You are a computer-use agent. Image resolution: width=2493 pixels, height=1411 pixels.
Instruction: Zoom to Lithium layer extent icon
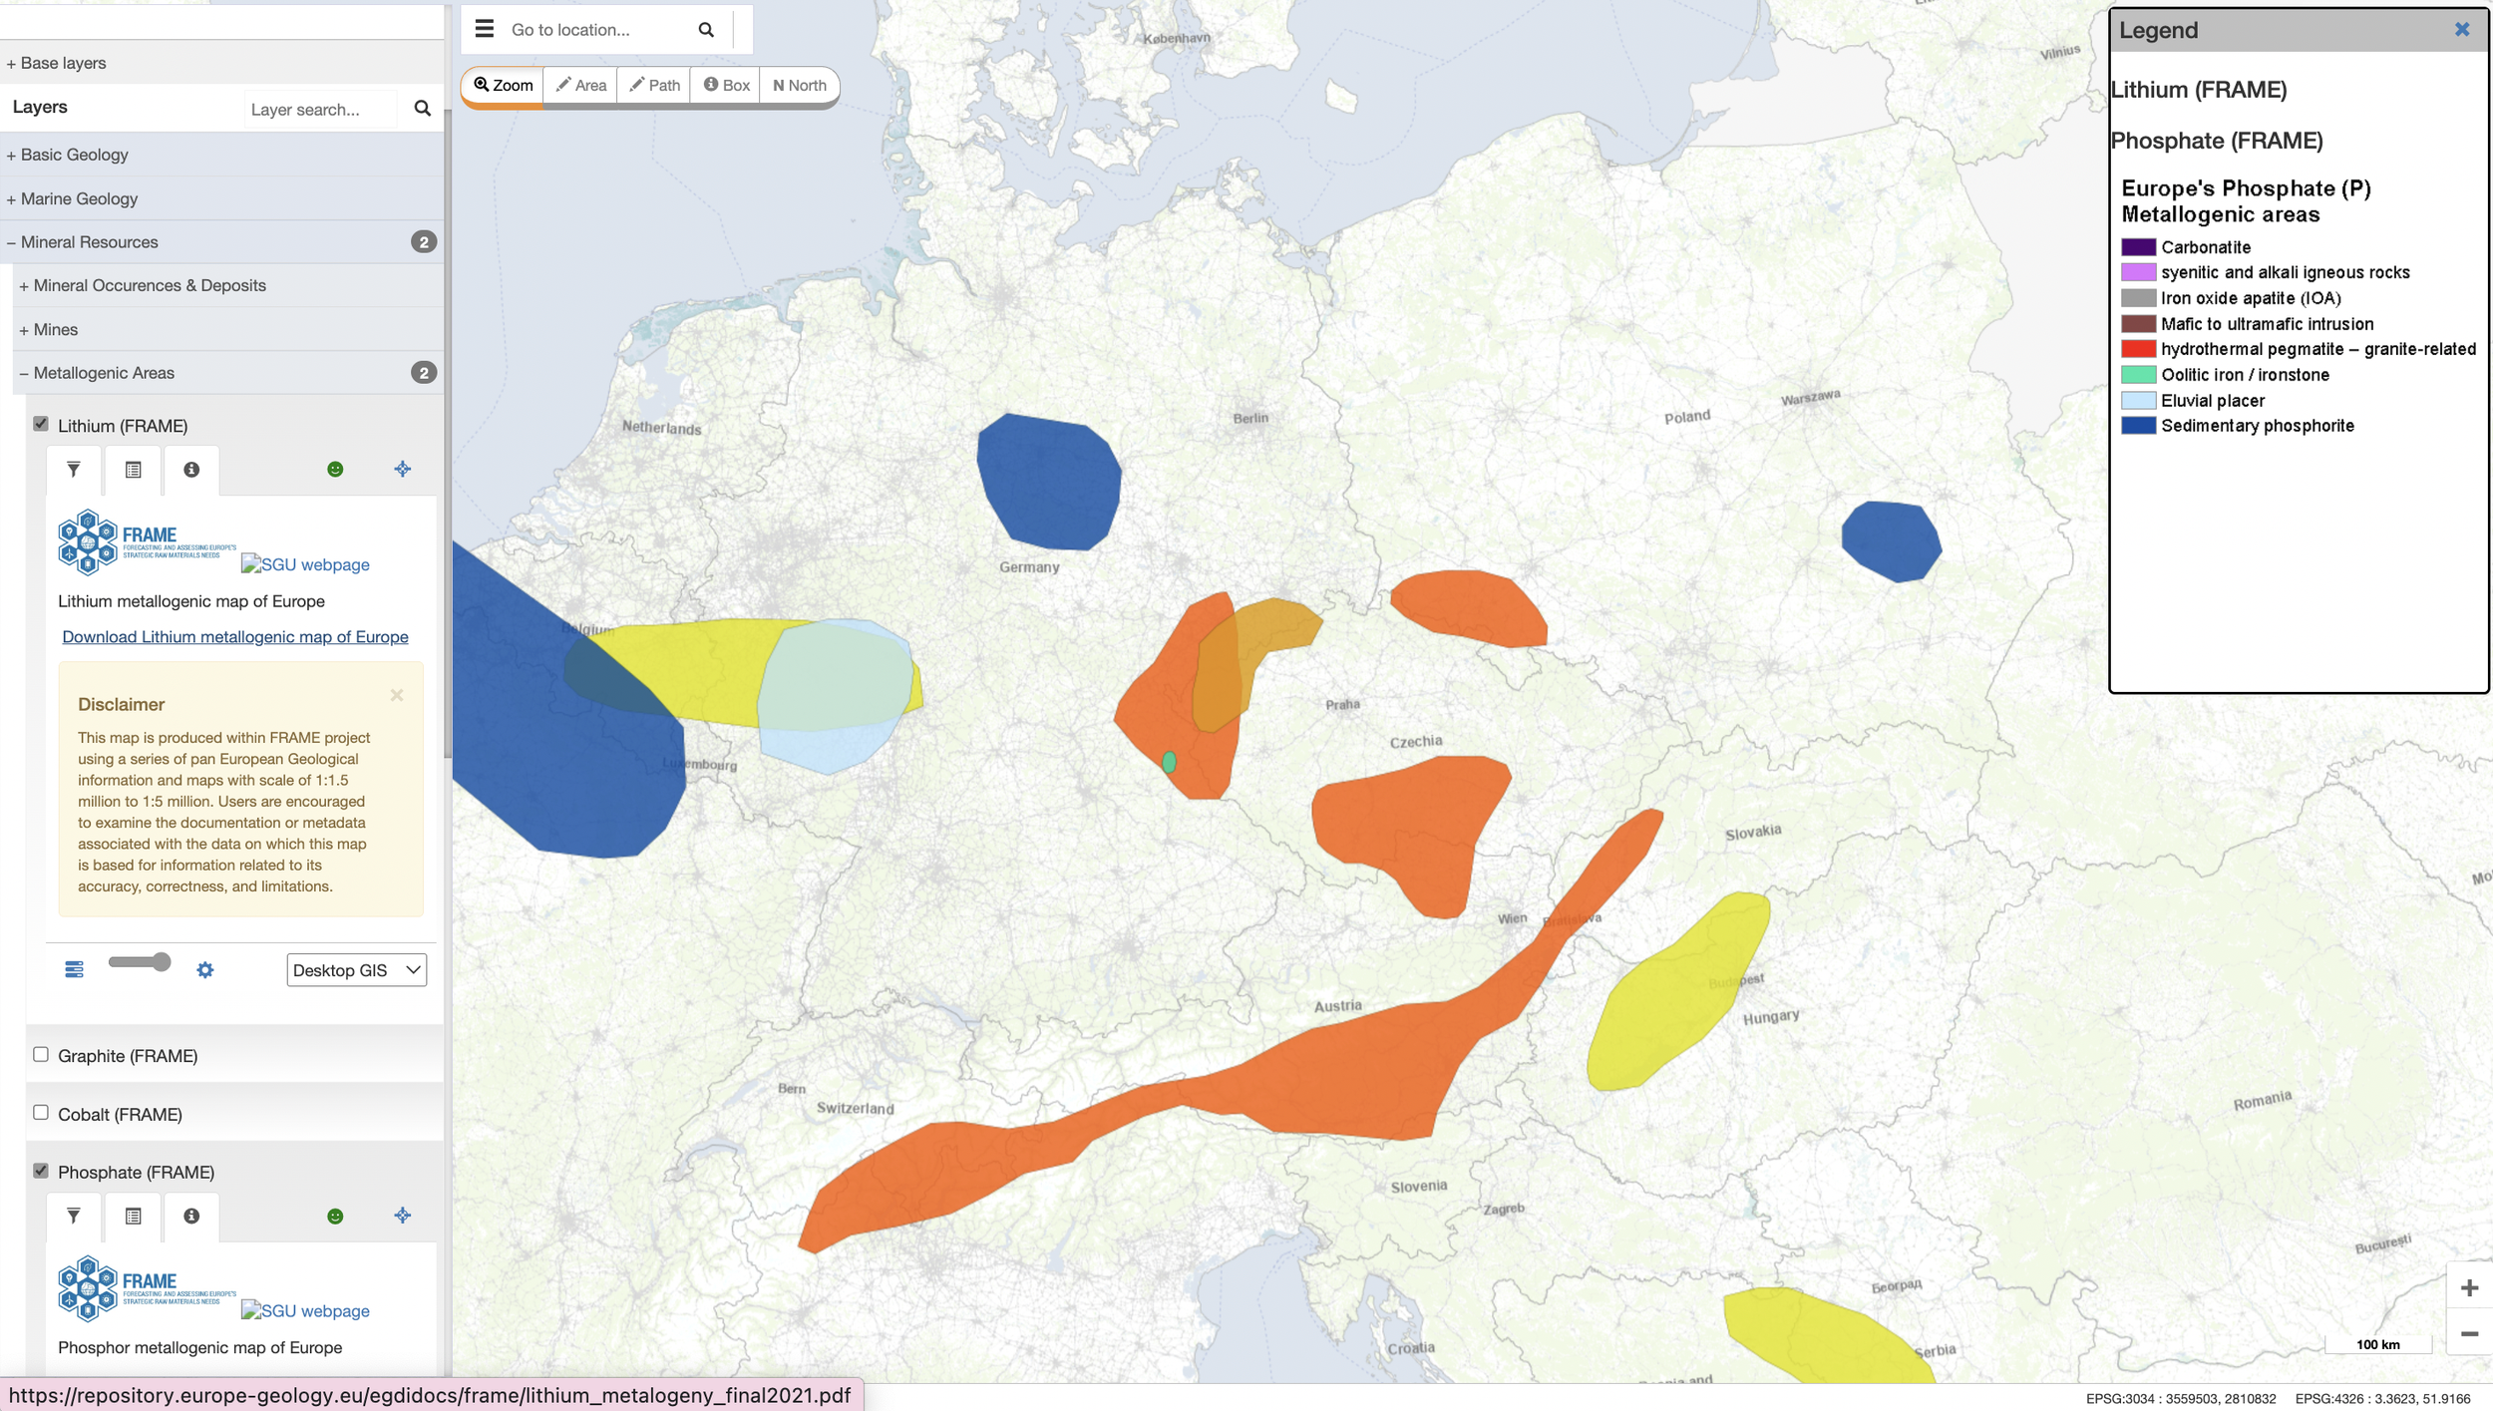(403, 470)
